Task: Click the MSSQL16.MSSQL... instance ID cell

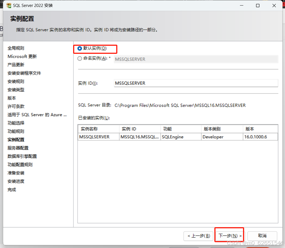Action: [x=140, y=137]
